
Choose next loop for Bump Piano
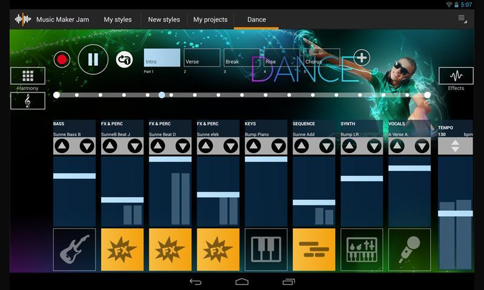point(279,146)
